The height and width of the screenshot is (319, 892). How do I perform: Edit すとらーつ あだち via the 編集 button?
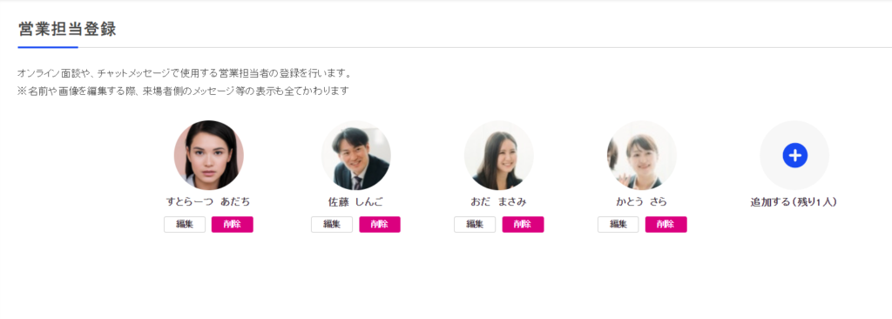pyautogui.click(x=185, y=225)
